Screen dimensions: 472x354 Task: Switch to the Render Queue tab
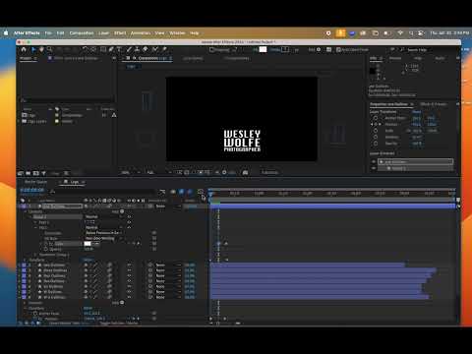pos(35,182)
